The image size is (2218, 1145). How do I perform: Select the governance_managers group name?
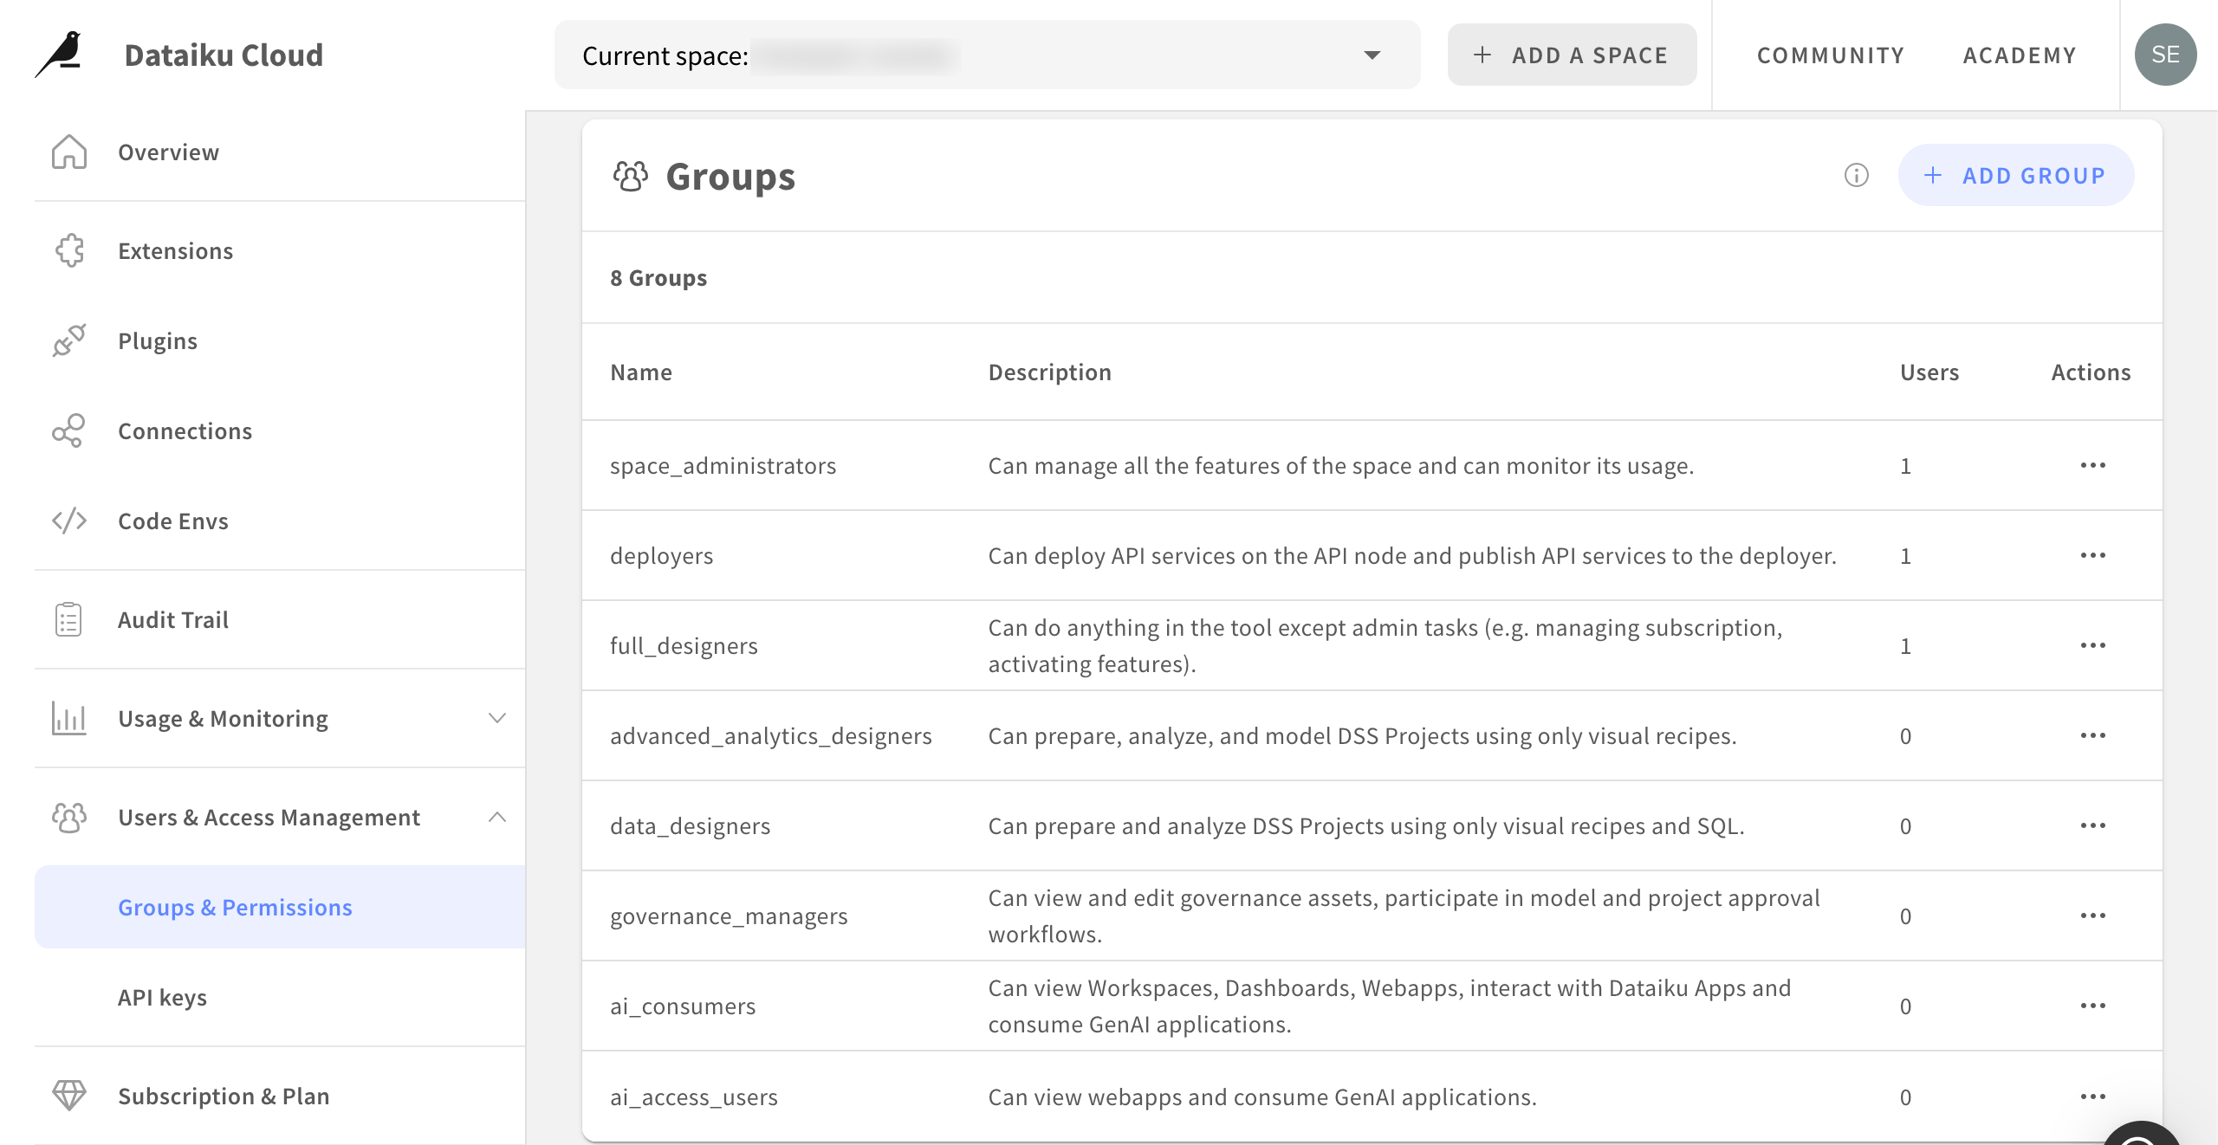[729, 916]
